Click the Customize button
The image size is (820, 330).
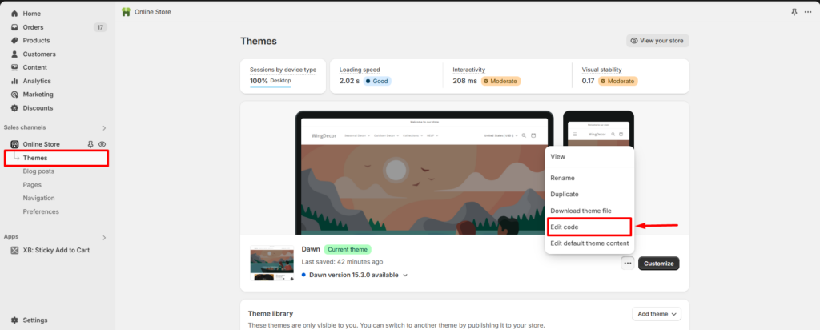[658, 264]
